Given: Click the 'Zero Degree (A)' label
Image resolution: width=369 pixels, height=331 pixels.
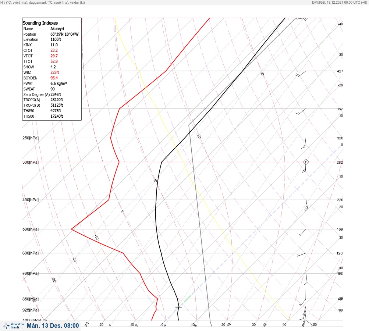Looking at the screenshot, I should [x=36, y=95].
